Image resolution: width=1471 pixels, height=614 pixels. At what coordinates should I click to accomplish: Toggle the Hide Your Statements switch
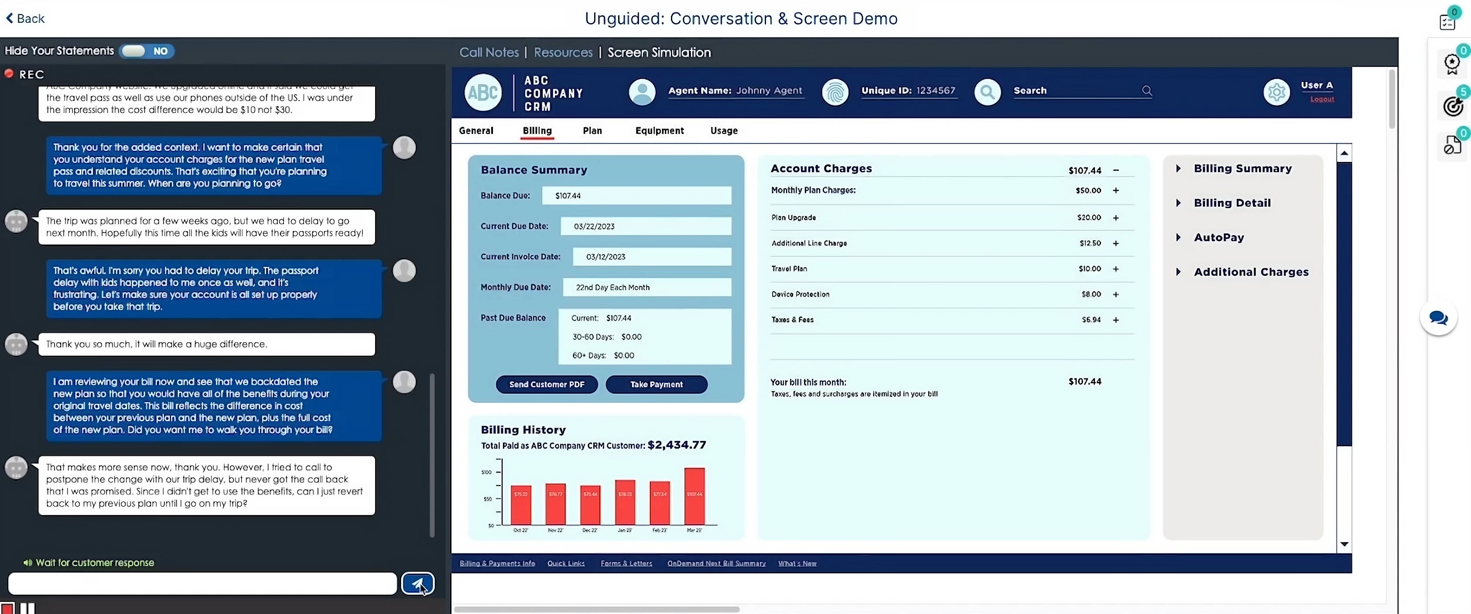pos(146,51)
